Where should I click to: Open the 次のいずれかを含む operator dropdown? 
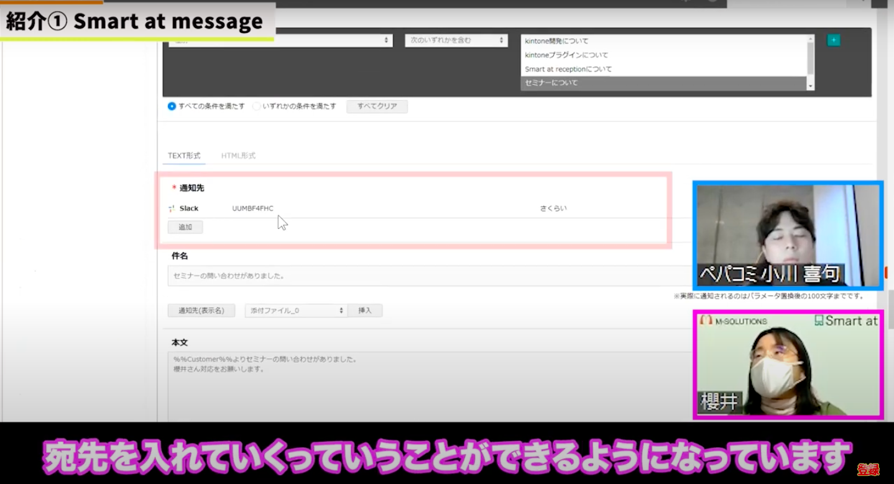click(456, 40)
